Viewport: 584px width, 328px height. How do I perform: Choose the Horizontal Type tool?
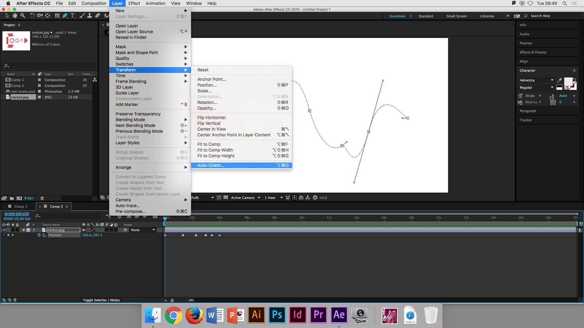coord(72,16)
